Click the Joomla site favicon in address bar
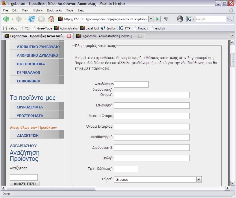This screenshot has width=236, height=198. click(x=60, y=19)
